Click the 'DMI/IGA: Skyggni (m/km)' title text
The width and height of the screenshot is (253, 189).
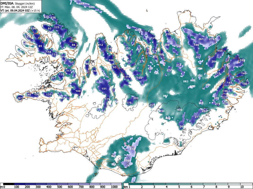[18, 3]
